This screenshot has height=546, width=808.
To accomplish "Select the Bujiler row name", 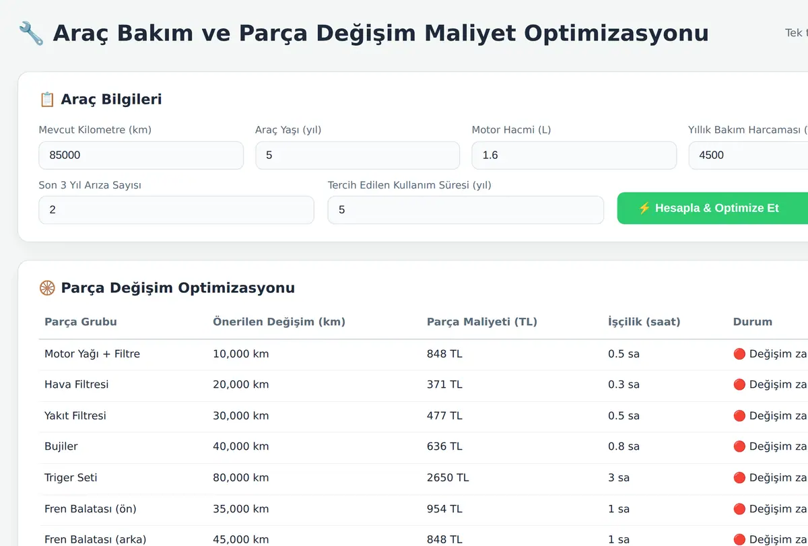I will click(x=61, y=447).
